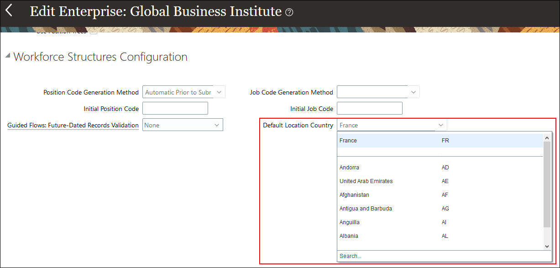Select Andorra from country list

coord(349,168)
